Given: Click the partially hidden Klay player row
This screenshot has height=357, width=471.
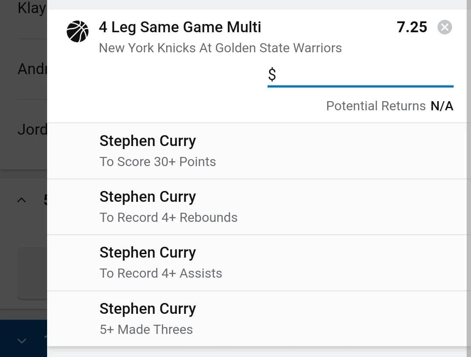Looking at the screenshot, I should (31, 9).
